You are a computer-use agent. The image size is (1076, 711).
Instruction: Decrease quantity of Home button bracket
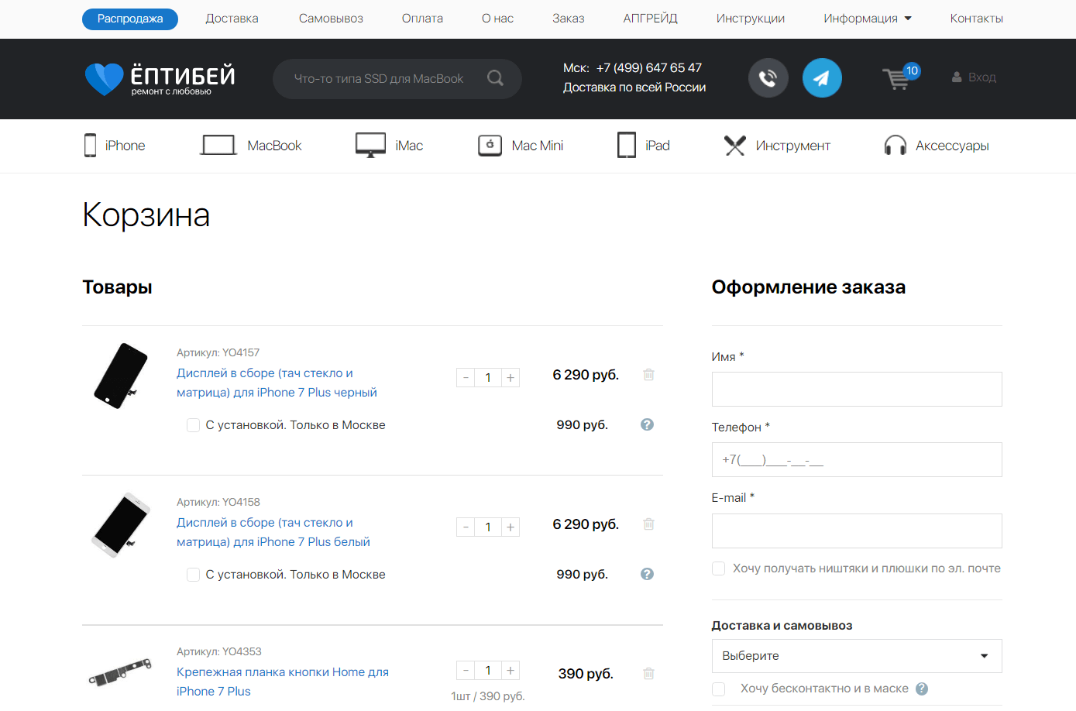click(466, 671)
